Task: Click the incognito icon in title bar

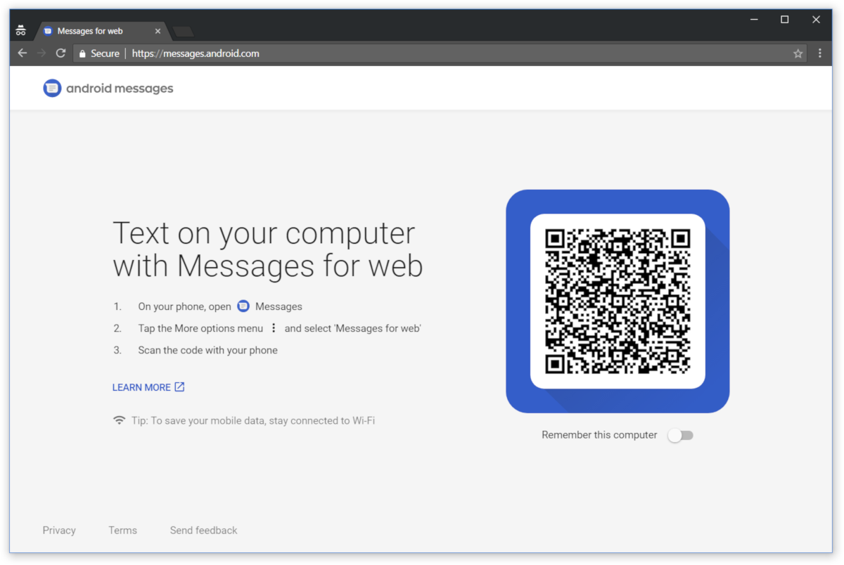Action: 20,31
